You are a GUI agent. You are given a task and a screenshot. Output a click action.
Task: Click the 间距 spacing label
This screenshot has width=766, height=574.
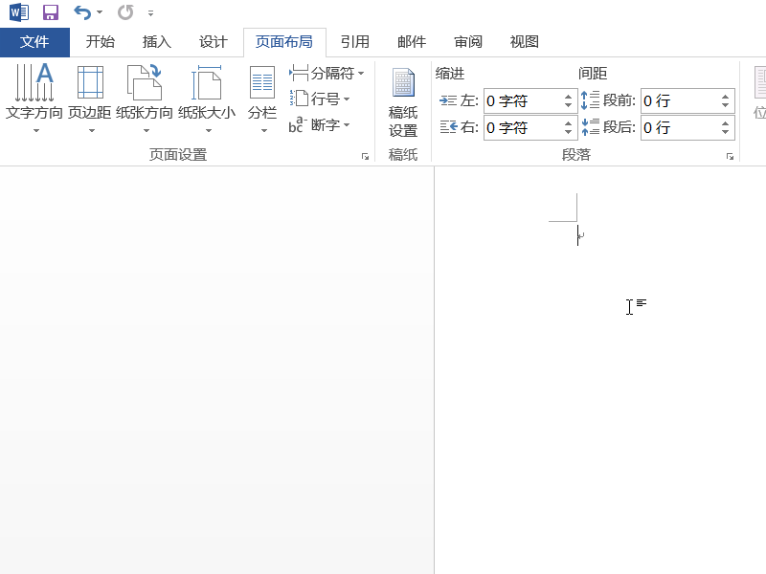click(x=593, y=74)
